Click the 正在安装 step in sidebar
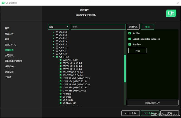181x118 pixels. coord(9,72)
